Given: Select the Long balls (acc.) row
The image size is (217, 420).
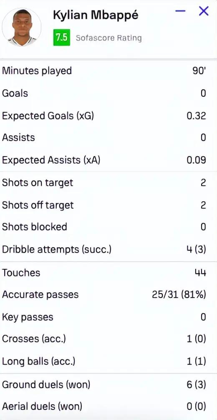Looking at the screenshot, I should [x=108, y=361].
